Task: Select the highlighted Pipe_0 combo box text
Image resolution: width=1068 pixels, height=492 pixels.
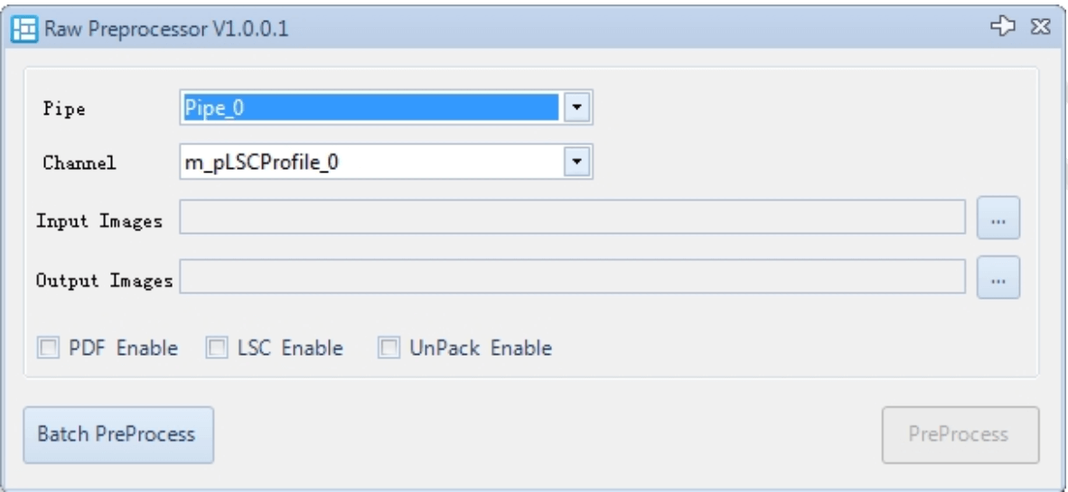Action: click(x=369, y=108)
